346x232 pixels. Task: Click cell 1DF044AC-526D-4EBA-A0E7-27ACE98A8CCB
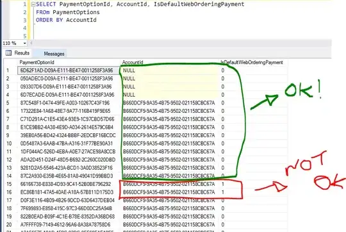tap(69, 152)
